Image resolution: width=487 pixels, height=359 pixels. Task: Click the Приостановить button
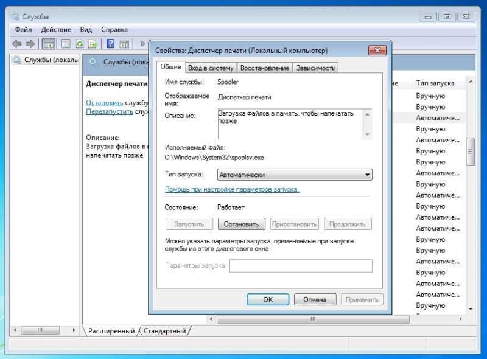tap(294, 224)
